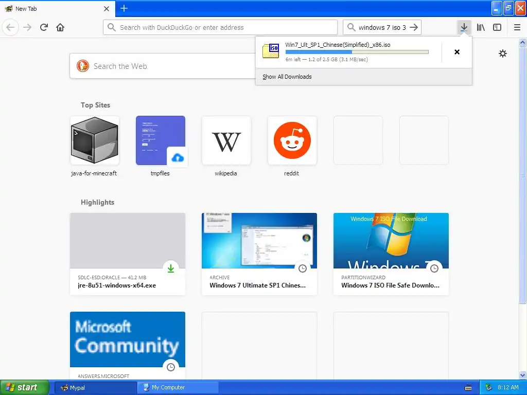Viewport: 527px width, 395px height.
Task: Toggle the sidebar panel icon
Action: coord(497,27)
